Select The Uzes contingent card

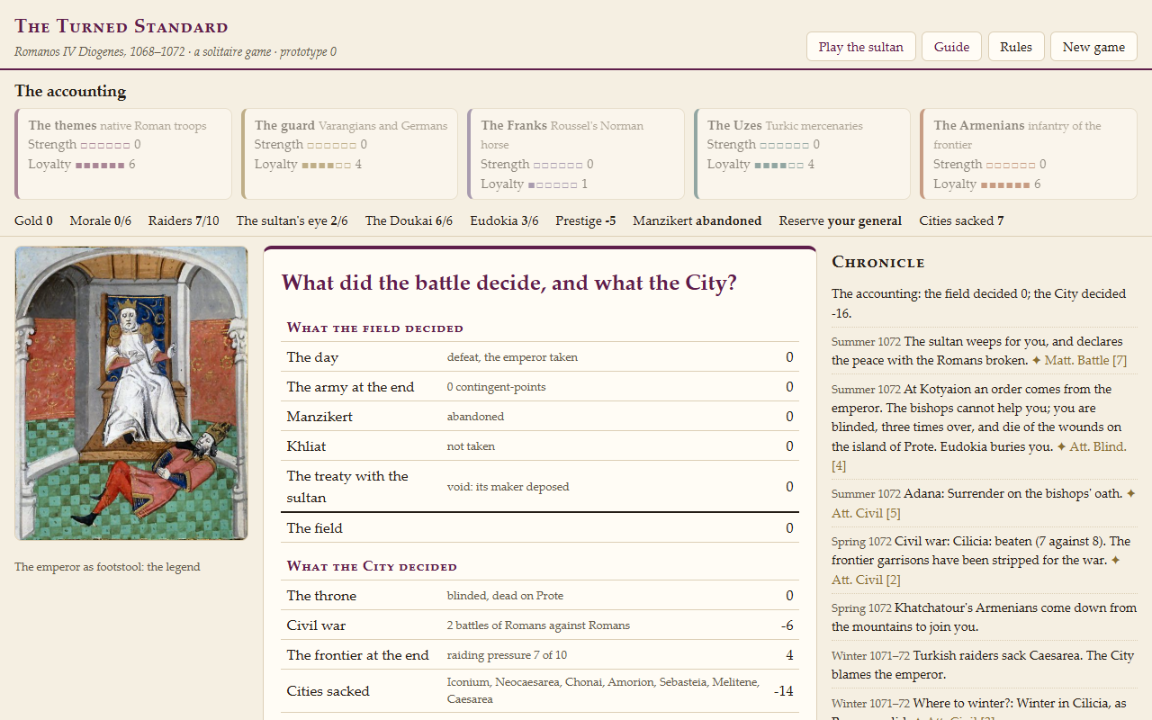[802, 154]
